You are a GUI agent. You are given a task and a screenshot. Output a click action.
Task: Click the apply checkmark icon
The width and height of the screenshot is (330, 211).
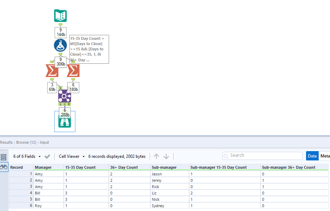tap(47, 156)
